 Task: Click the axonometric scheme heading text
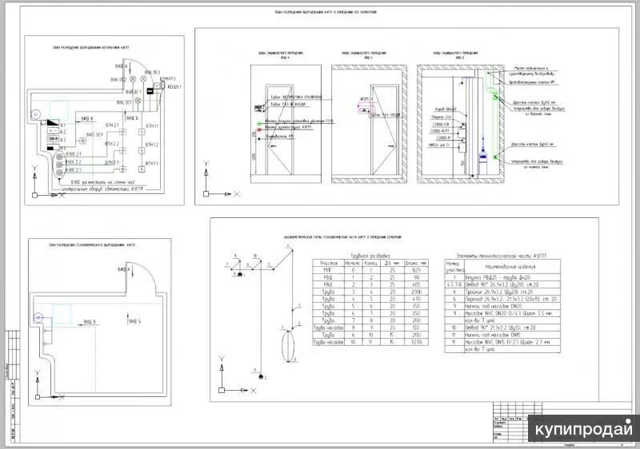tap(342, 236)
